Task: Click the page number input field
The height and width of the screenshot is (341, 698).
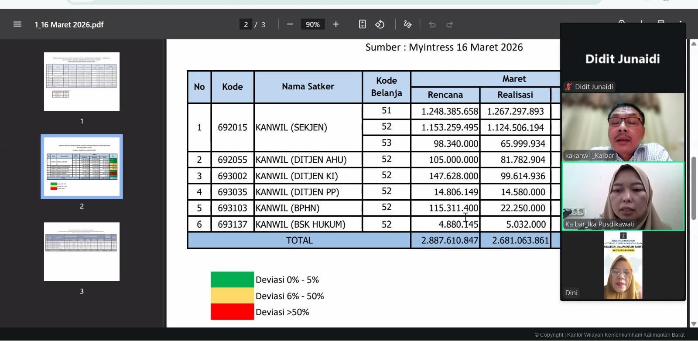Action: [x=246, y=24]
